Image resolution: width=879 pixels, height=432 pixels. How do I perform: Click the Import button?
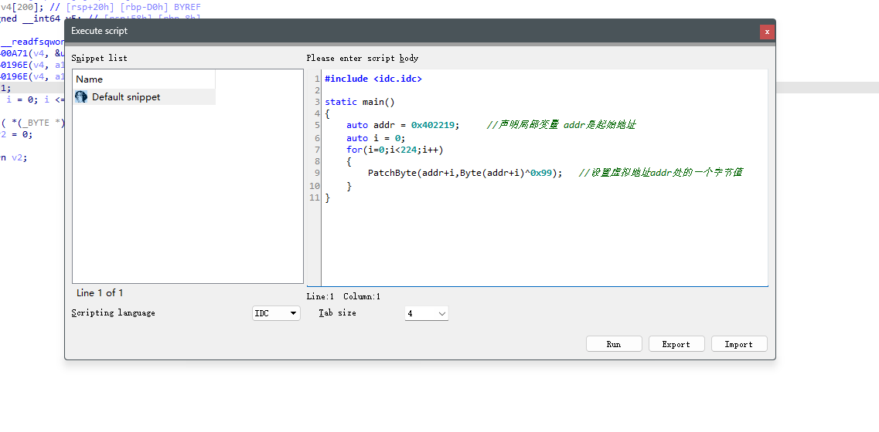(x=739, y=344)
